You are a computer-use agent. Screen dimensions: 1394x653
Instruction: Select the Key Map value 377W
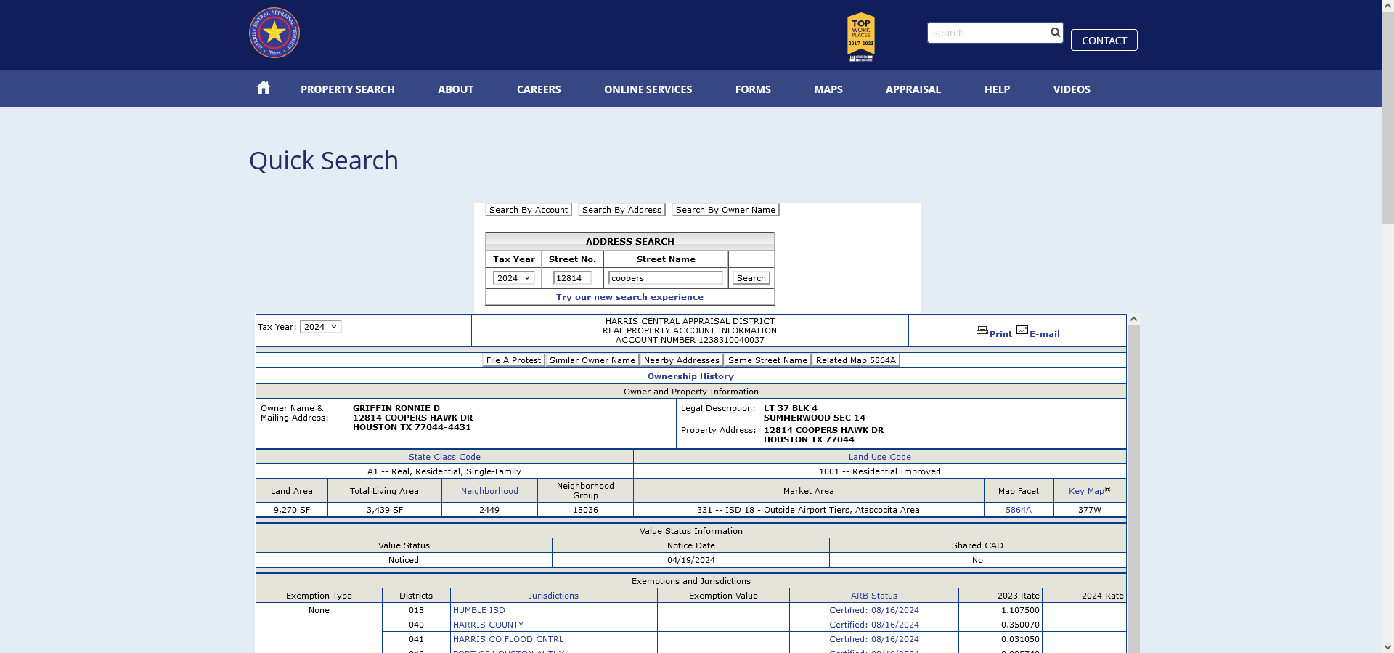click(1090, 510)
